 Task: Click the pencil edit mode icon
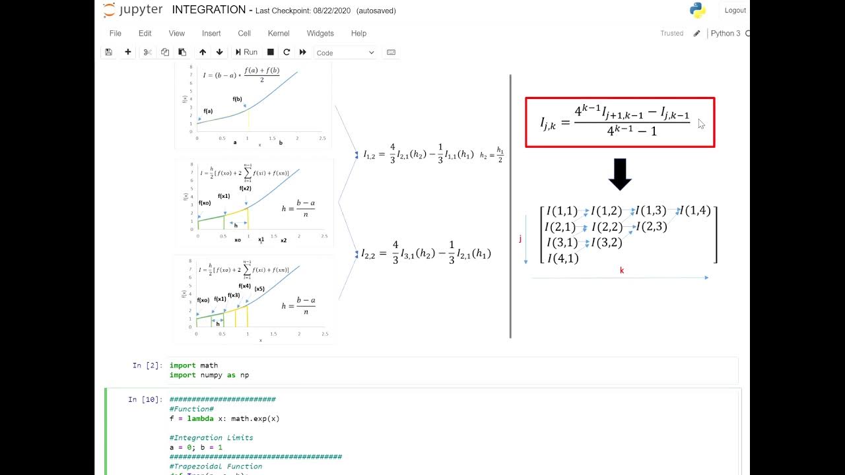point(696,33)
